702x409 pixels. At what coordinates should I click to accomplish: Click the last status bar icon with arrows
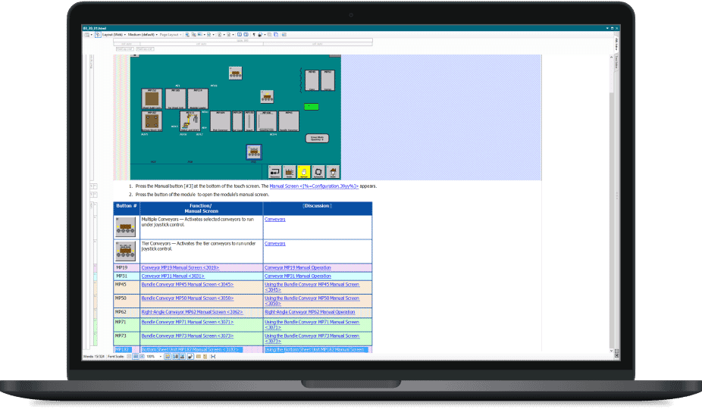(213, 357)
